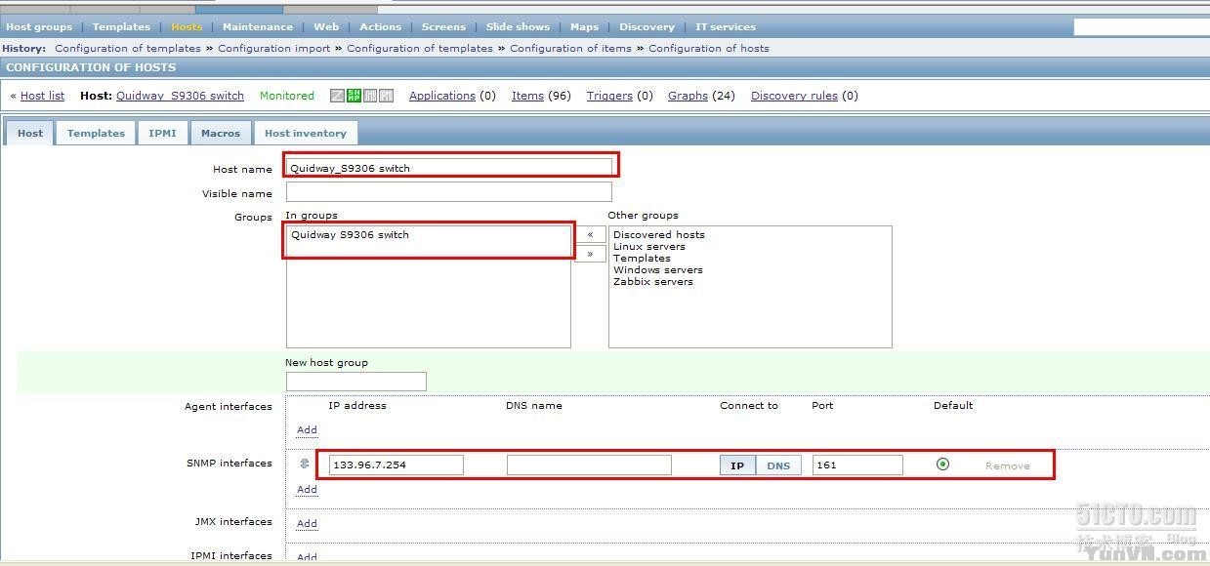Image resolution: width=1210 pixels, height=566 pixels.
Task: Switch to the Macros tab
Action: 221,133
